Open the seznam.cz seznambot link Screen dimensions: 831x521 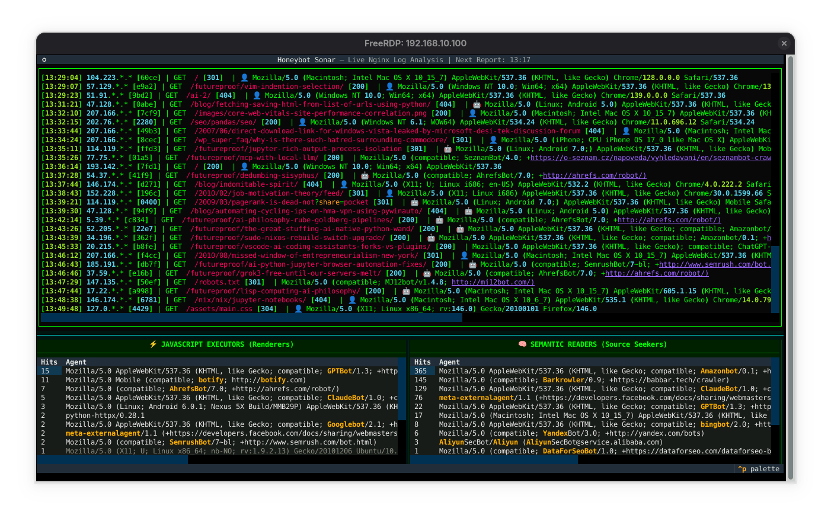click(650, 158)
